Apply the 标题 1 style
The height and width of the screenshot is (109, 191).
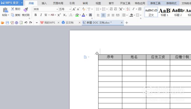click(165, 12)
